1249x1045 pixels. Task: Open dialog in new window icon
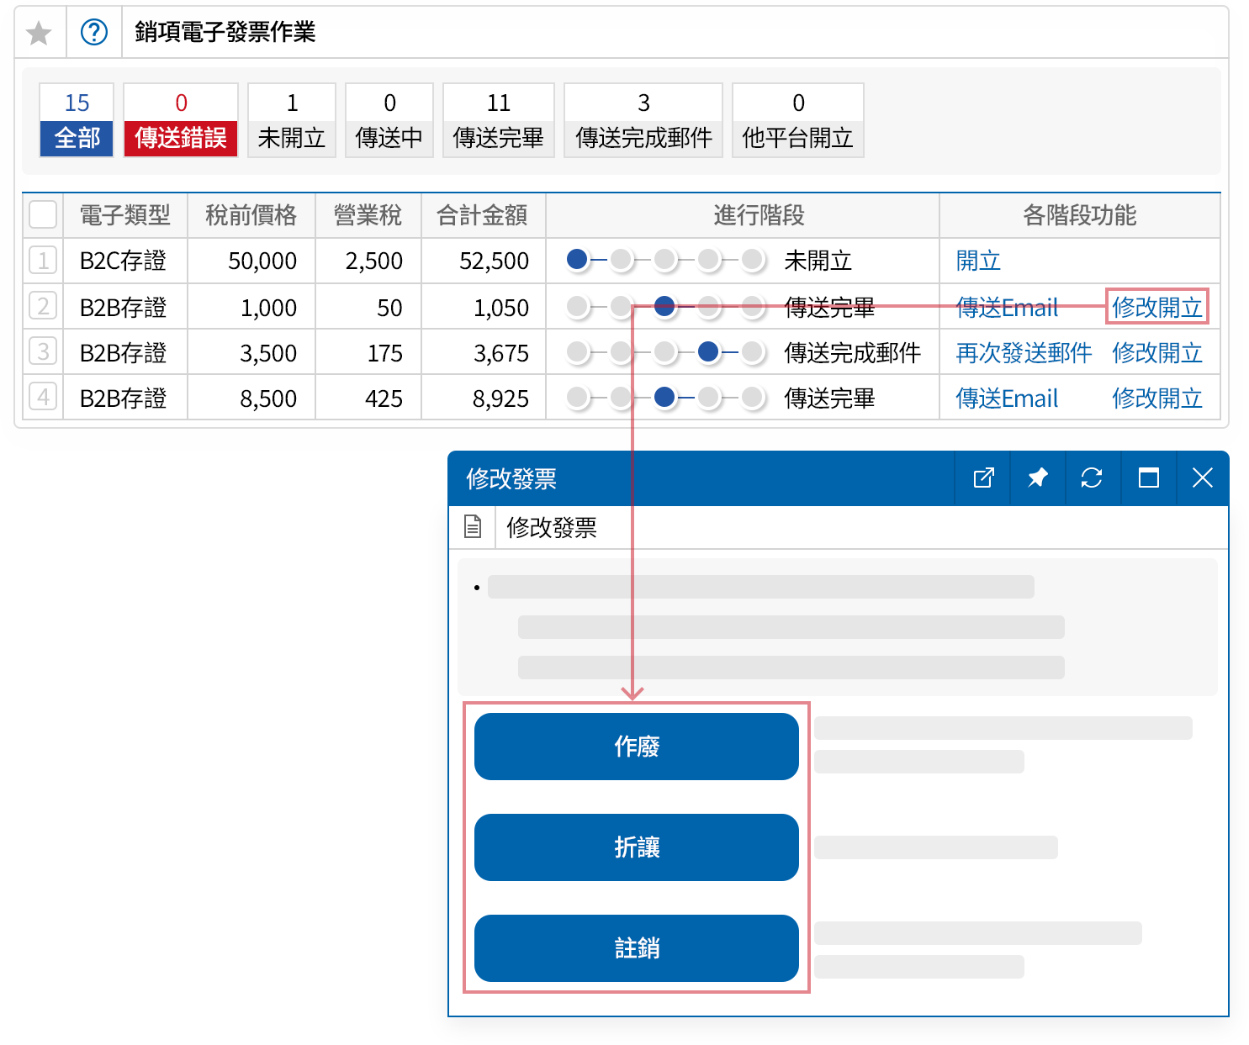tap(983, 478)
